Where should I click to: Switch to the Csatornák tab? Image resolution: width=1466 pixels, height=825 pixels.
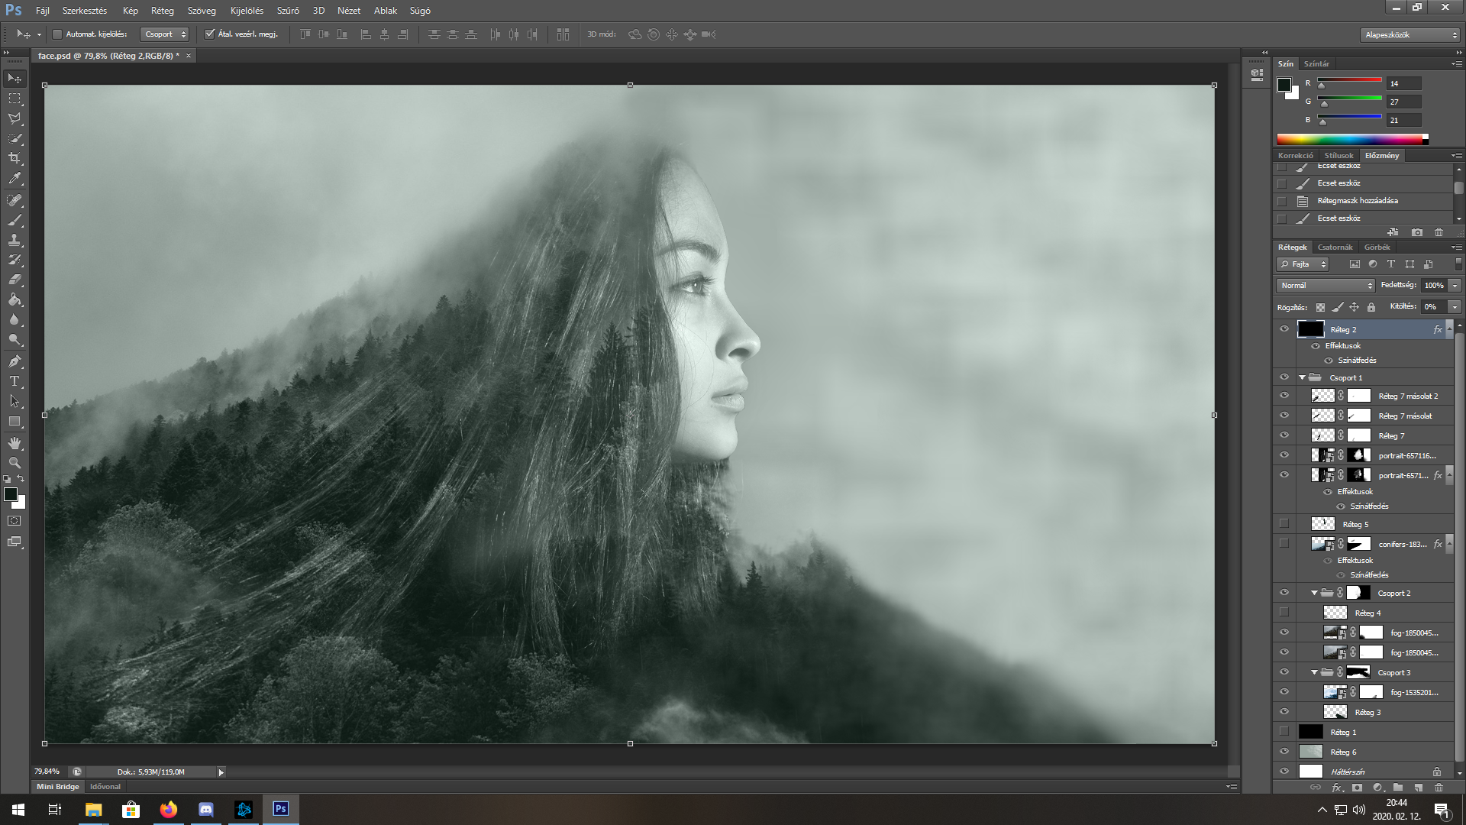click(1335, 247)
